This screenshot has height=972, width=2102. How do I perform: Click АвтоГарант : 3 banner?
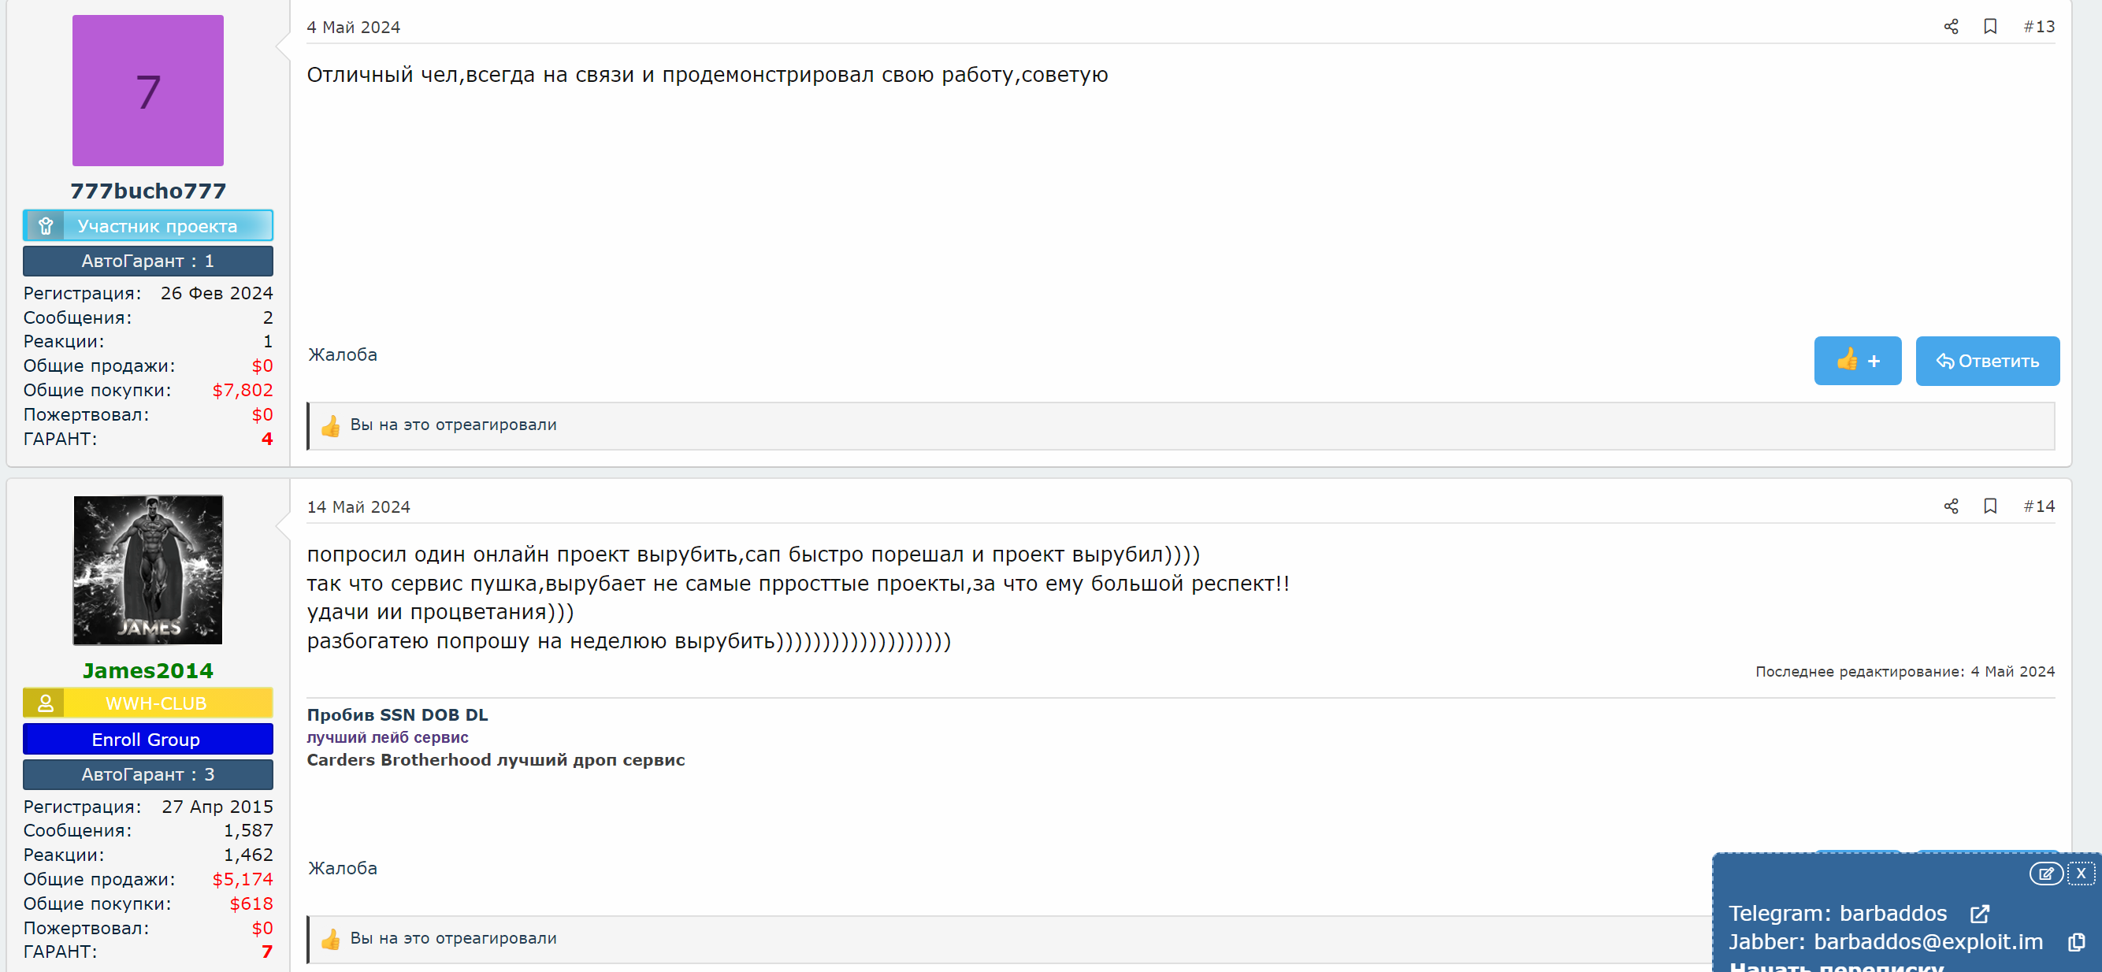click(147, 774)
